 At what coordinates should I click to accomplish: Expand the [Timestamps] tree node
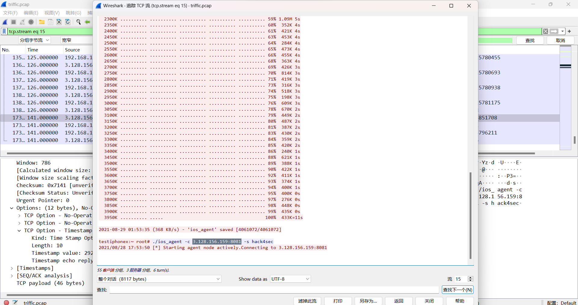tap(12, 268)
